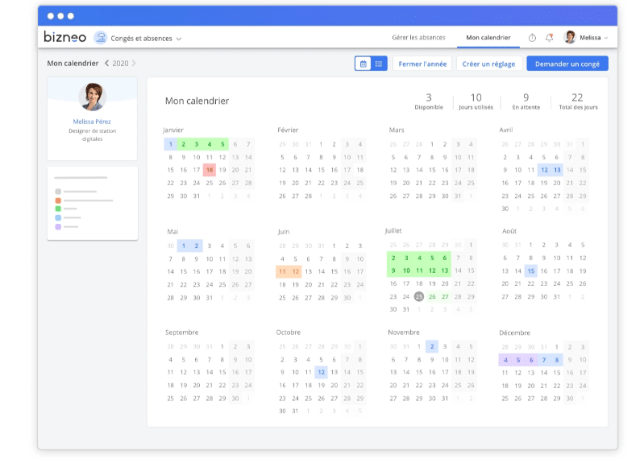The height and width of the screenshot is (463, 644).
Task: Select January 3 in green range
Action: 197,144
